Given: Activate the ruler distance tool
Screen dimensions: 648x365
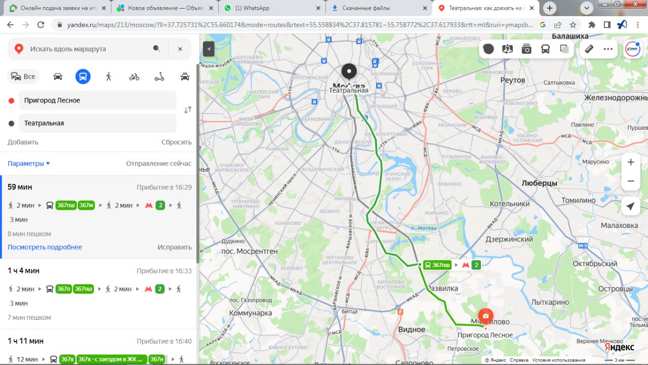Looking at the screenshot, I should [589, 49].
